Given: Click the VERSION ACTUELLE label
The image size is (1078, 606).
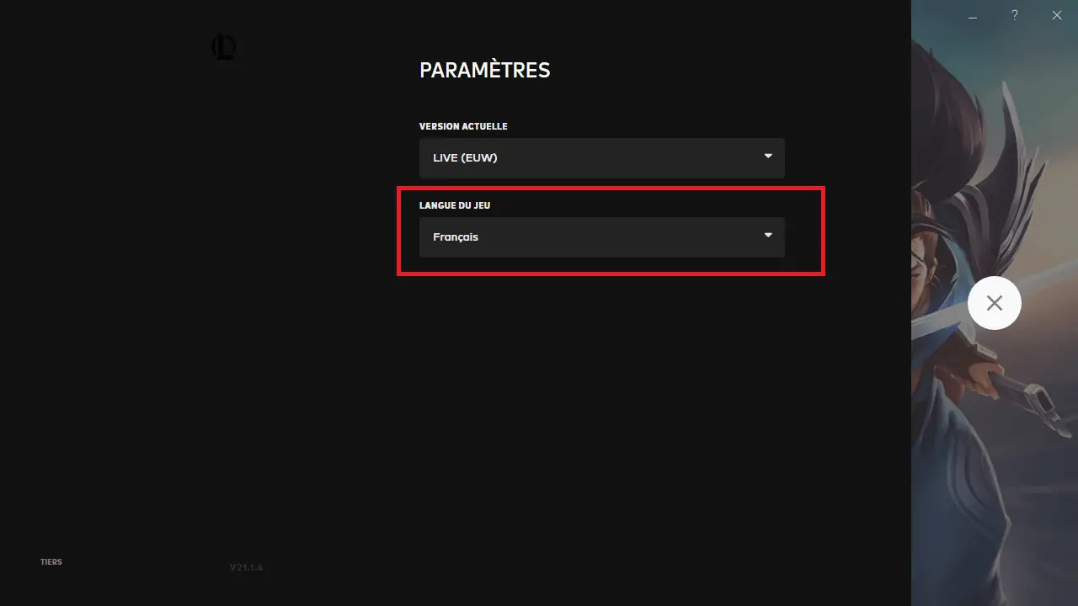Looking at the screenshot, I should (463, 126).
